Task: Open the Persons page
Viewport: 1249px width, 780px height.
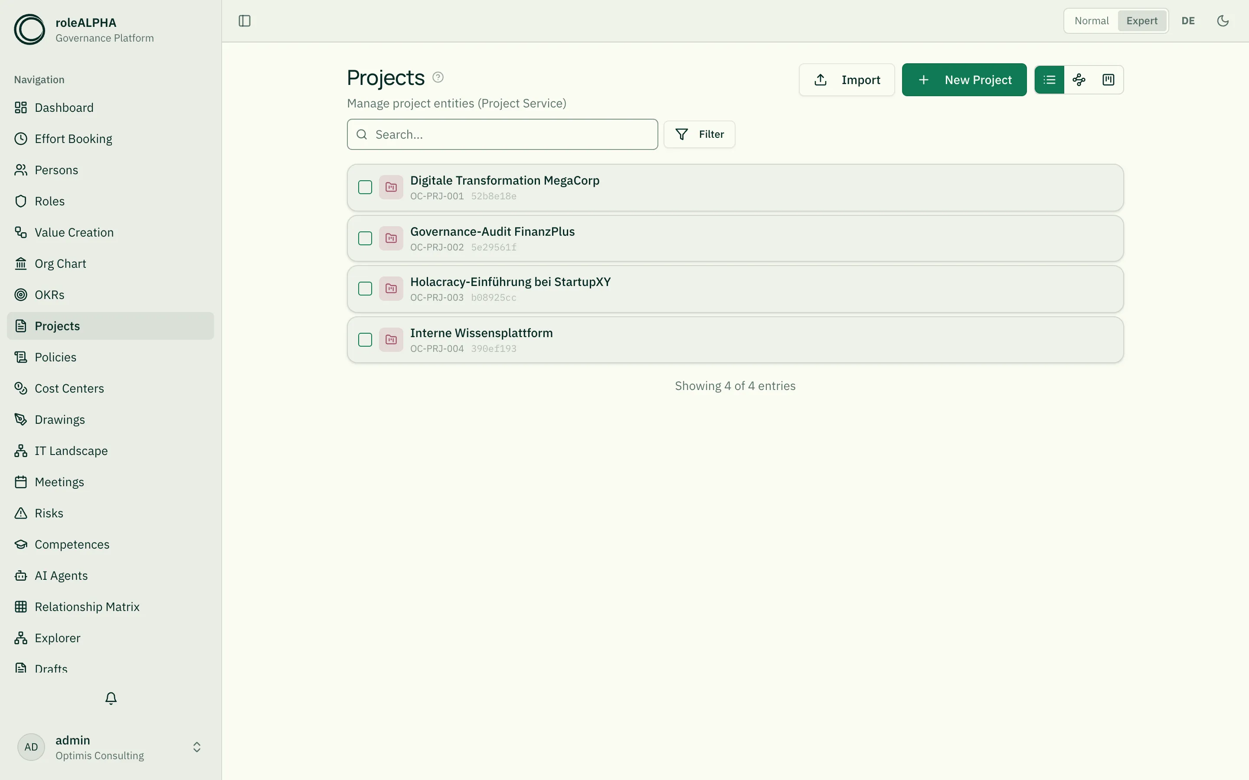Action: [111, 170]
